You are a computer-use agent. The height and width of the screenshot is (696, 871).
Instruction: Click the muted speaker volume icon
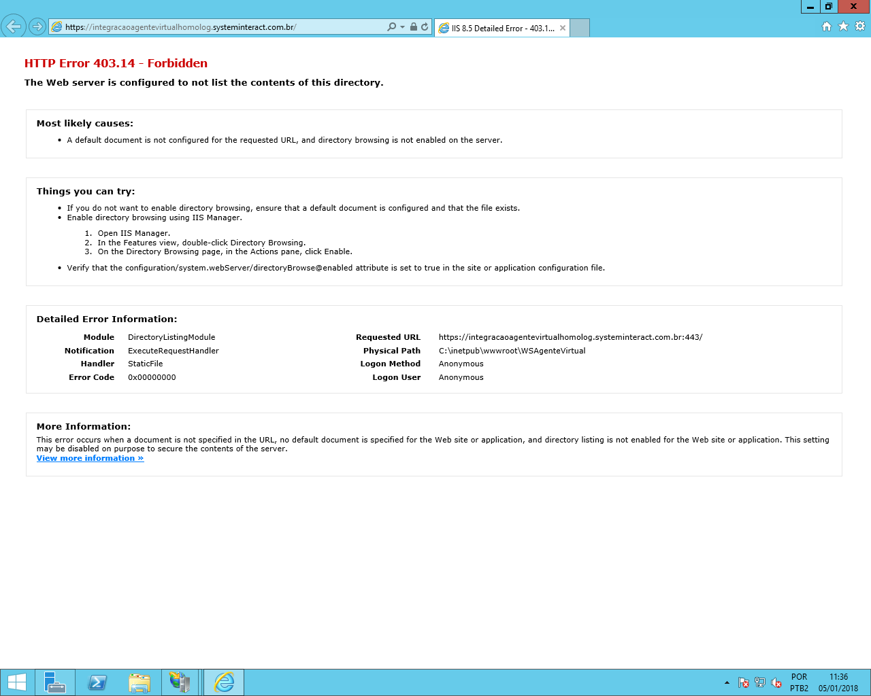[776, 682]
